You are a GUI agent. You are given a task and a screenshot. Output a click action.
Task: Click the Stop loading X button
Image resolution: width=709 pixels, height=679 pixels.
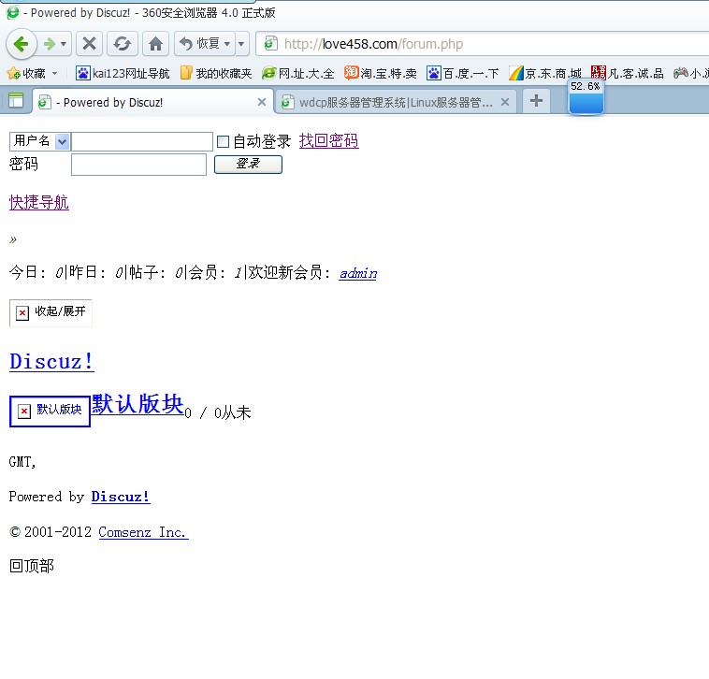coord(89,44)
